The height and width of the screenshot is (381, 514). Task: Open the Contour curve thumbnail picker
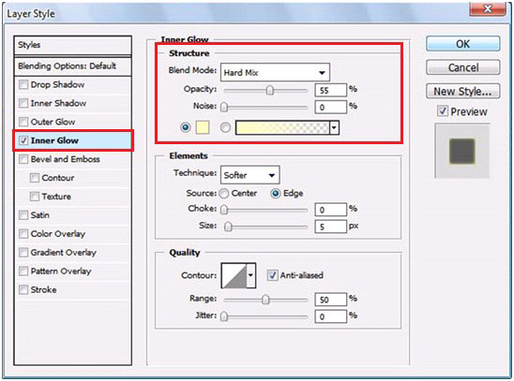point(234,275)
